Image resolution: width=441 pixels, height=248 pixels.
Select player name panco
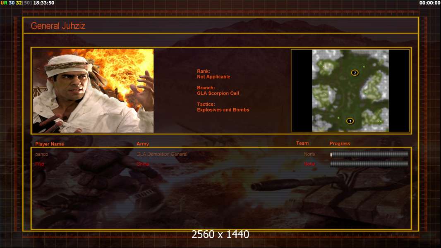click(42, 154)
